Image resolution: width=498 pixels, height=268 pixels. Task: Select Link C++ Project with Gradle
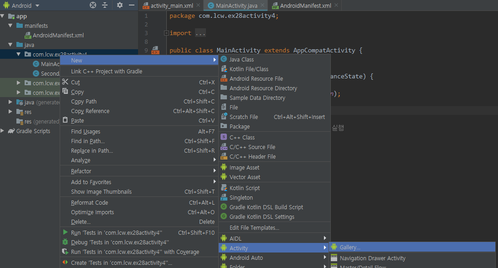click(139, 72)
